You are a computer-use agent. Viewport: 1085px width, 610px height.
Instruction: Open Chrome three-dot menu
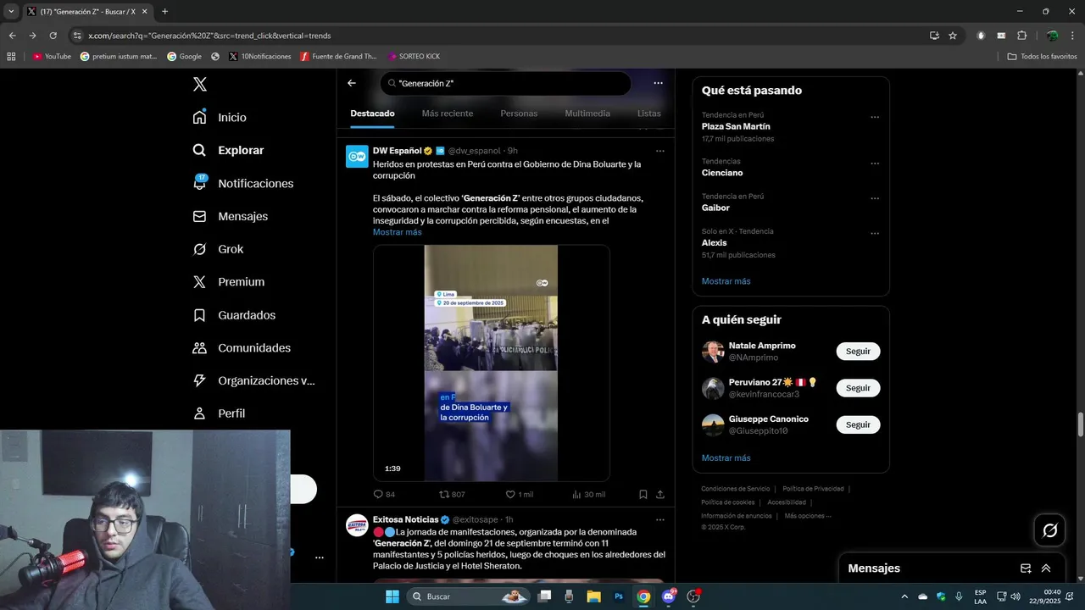pos(1072,36)
